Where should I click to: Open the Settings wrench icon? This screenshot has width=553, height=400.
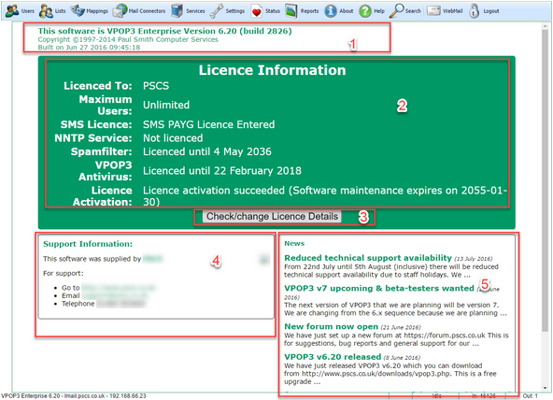pos(216,11)
